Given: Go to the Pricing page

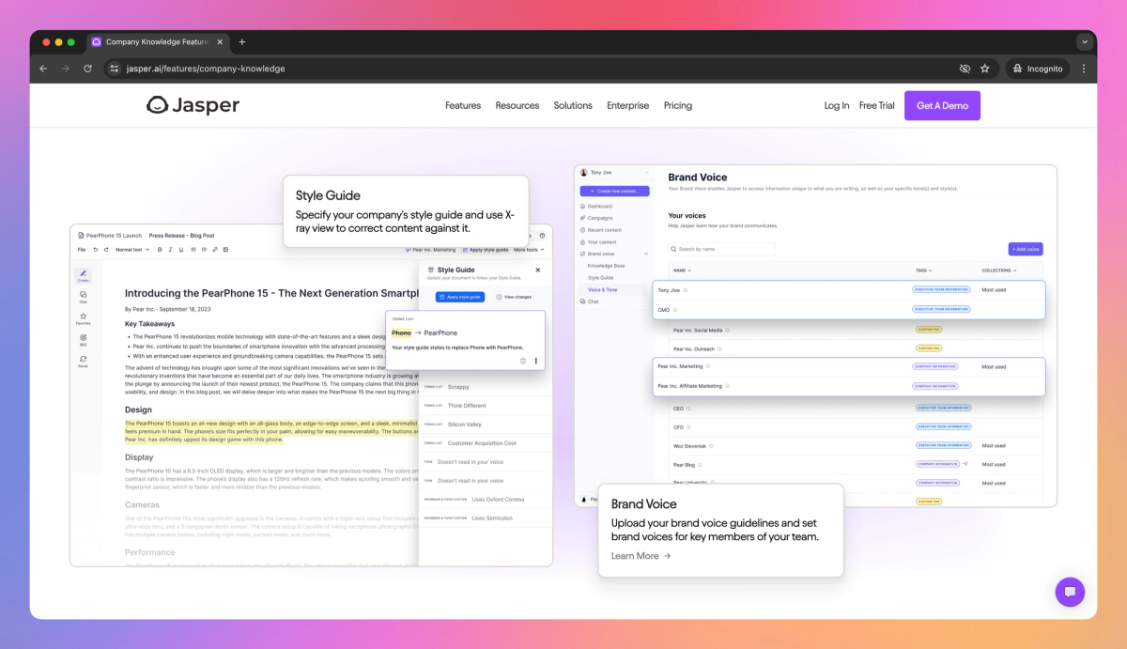Looking at the screenshot, I should 678,106.
